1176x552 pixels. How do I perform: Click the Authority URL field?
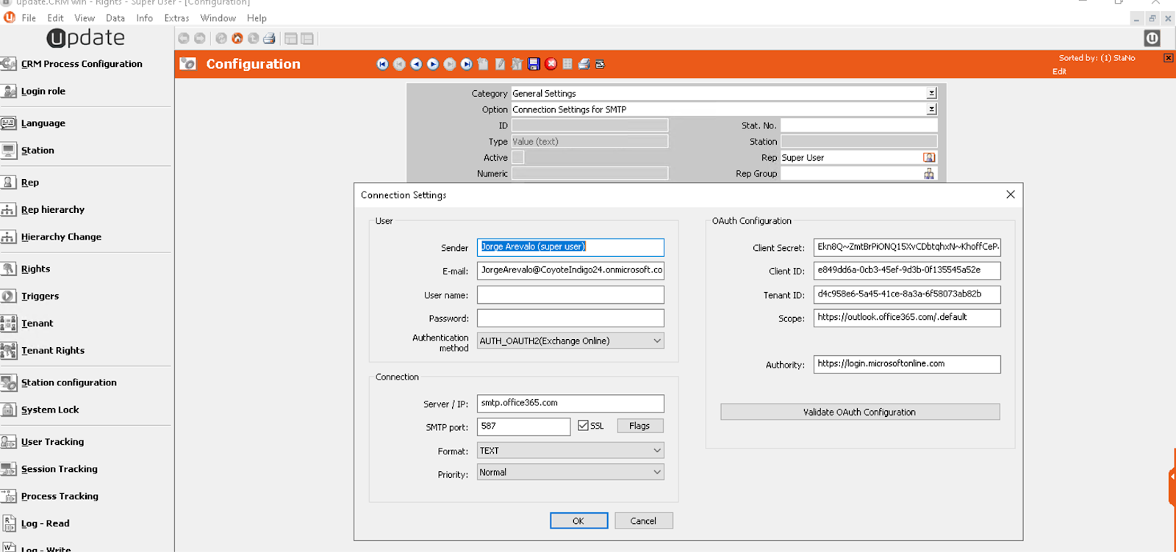pos(907,364)
